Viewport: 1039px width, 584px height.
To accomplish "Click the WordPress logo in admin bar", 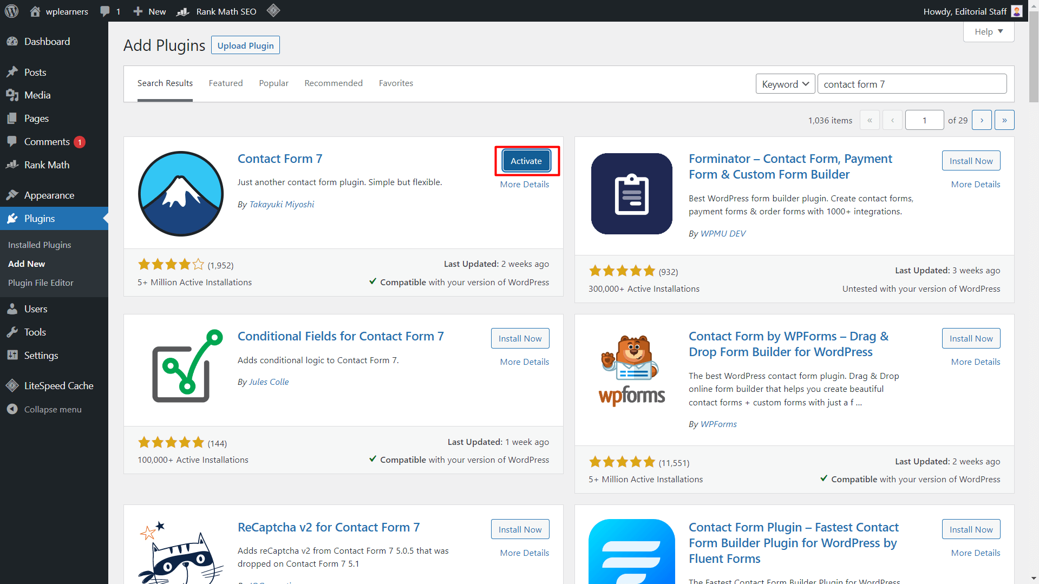I will (12, 11).
